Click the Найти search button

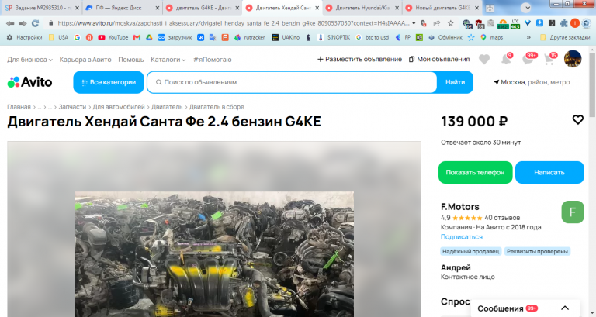(x=455, y=82)
